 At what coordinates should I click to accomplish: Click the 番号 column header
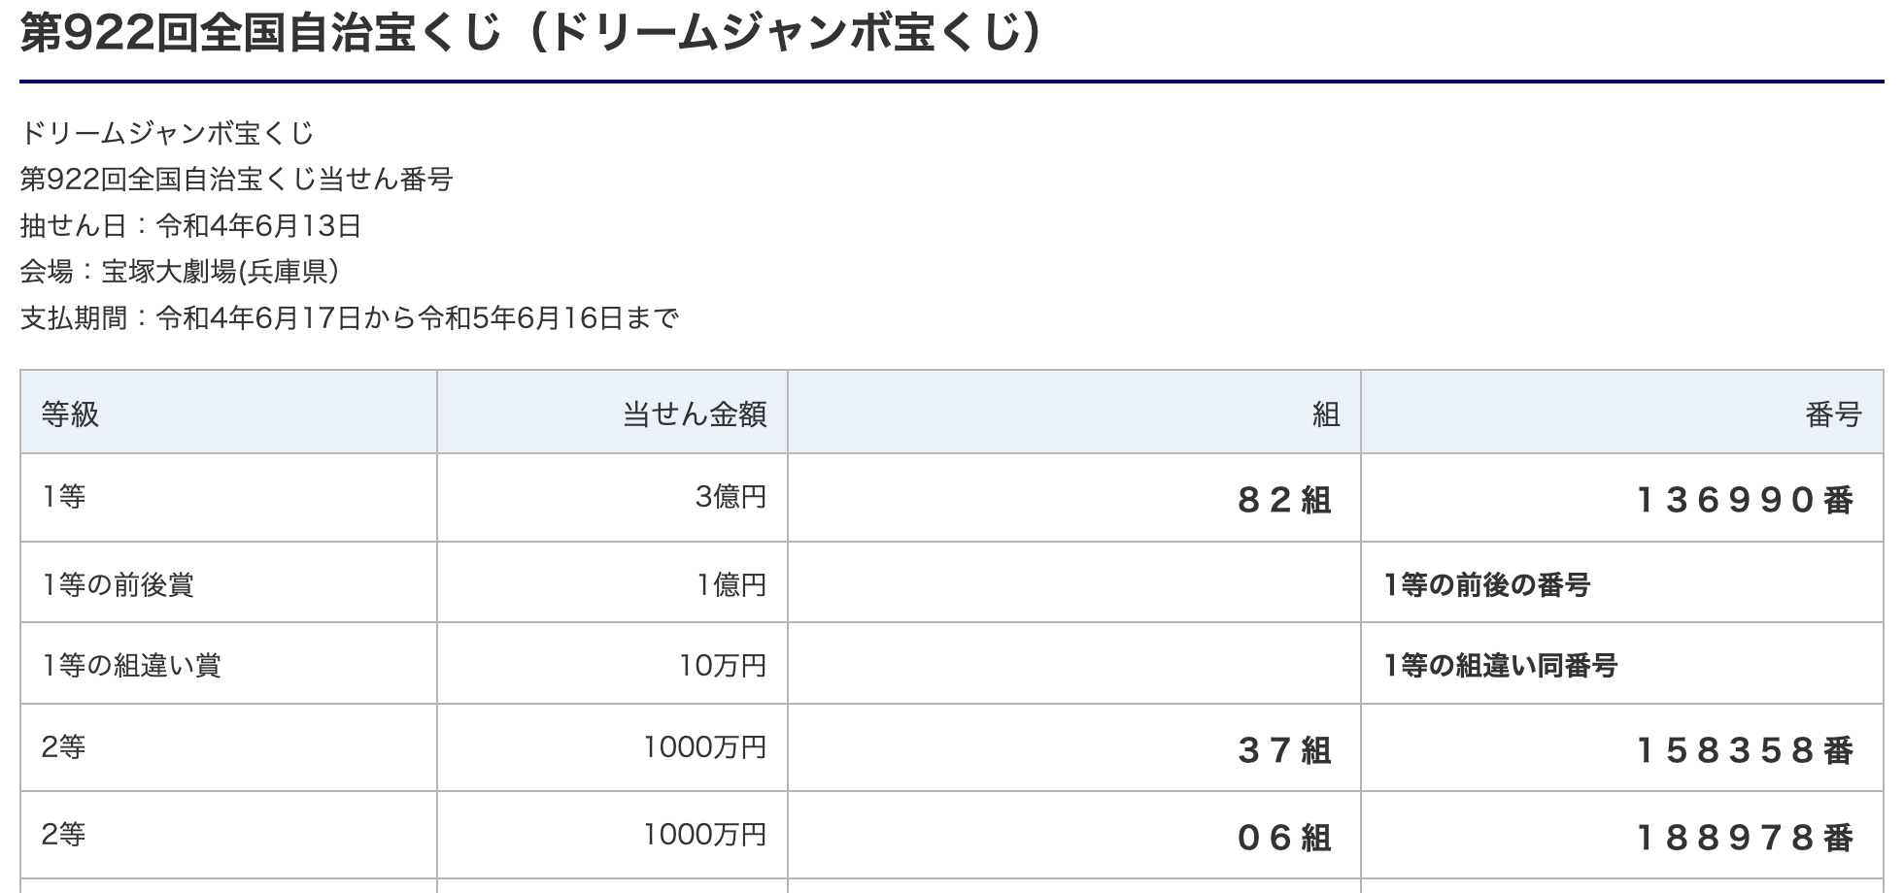pos(1833,414)
